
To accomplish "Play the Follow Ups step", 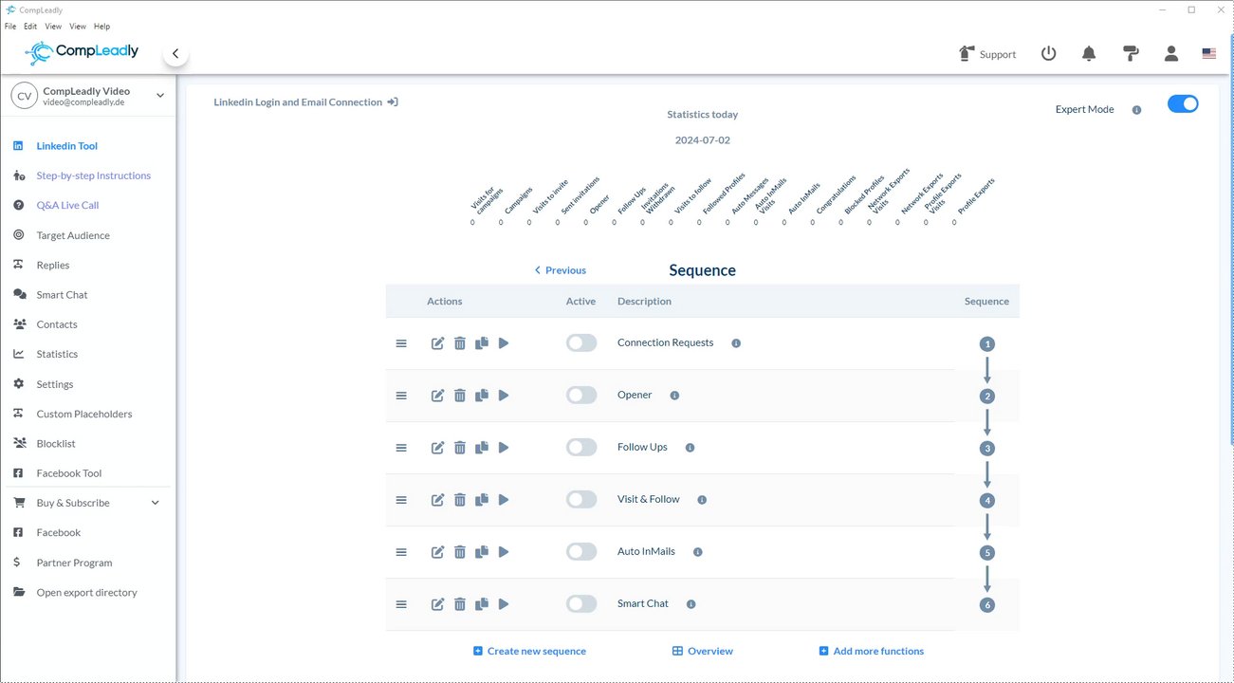I will (x=504, y=448).
